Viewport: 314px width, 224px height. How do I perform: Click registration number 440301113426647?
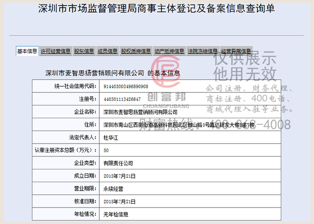(122, 100)
